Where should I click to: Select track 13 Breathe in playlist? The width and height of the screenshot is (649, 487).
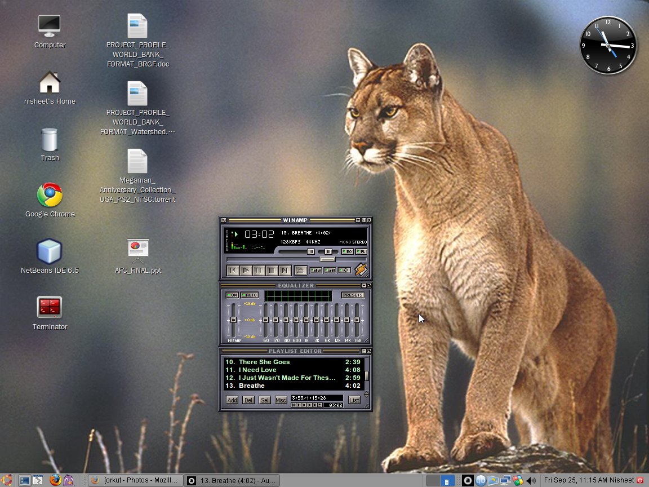point(292,386)
